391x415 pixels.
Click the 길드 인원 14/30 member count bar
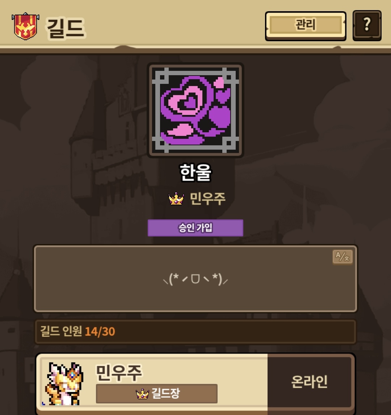click(x=195, y=331)
